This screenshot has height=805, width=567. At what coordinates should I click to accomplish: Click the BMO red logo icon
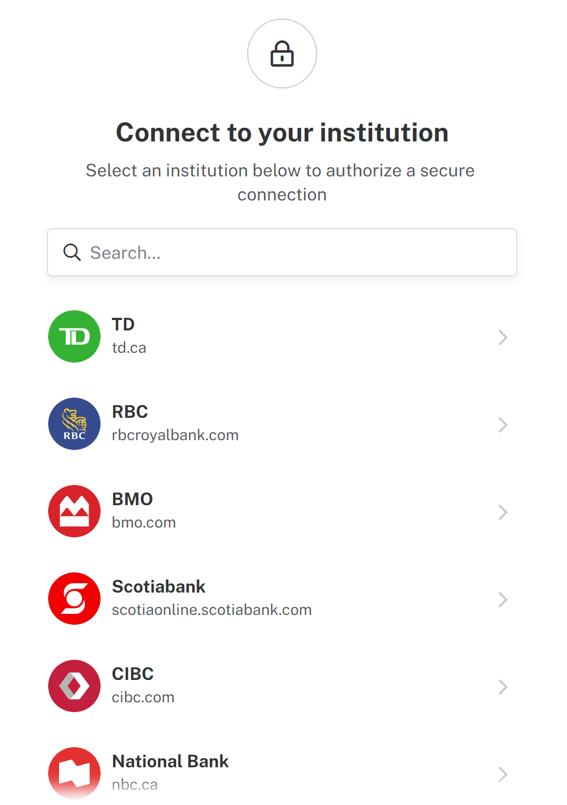click(74, 511)
